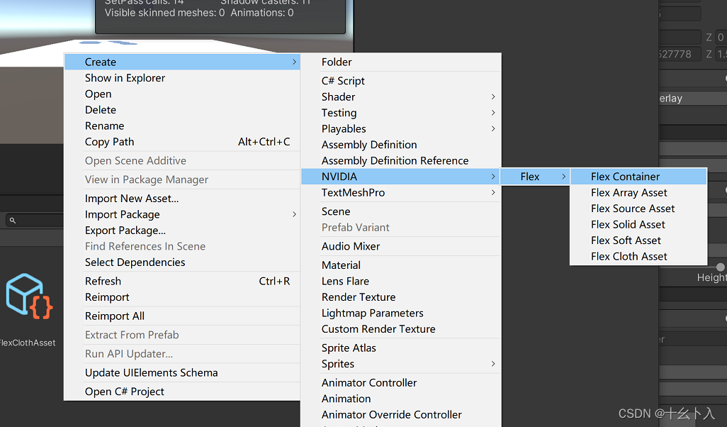Create a new Material

pyautogui.click(x=342, y=265)
